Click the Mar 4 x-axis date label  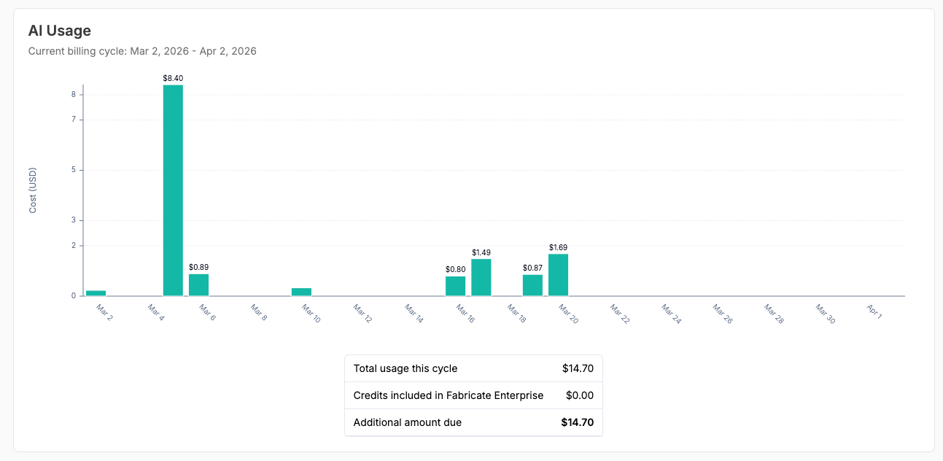point(156,314)
